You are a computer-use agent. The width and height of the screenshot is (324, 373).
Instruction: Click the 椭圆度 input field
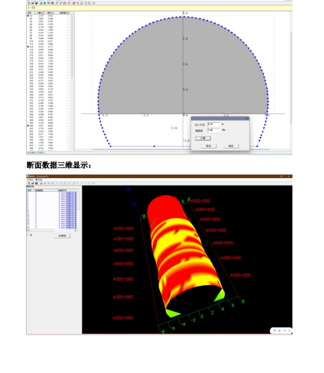click(x=213, y=130)
